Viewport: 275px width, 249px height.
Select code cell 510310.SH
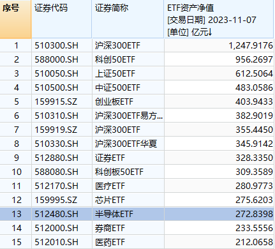(x=62, y=116)
